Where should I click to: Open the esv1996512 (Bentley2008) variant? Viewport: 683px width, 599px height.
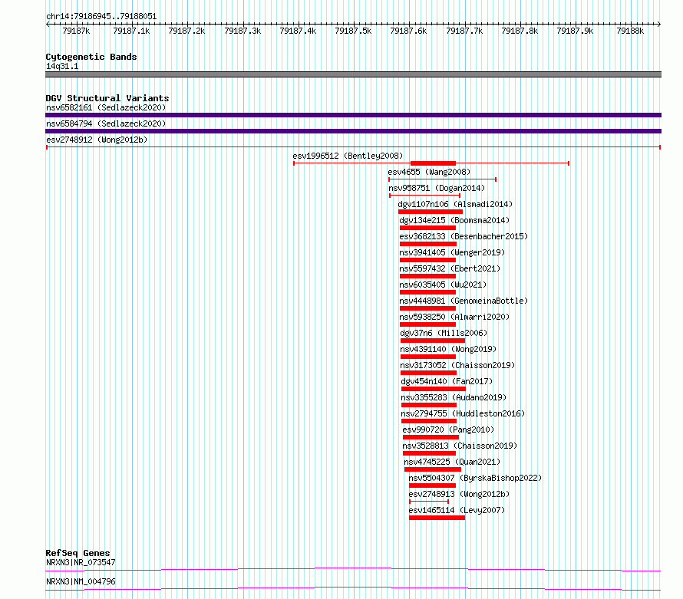pos(348,156)
